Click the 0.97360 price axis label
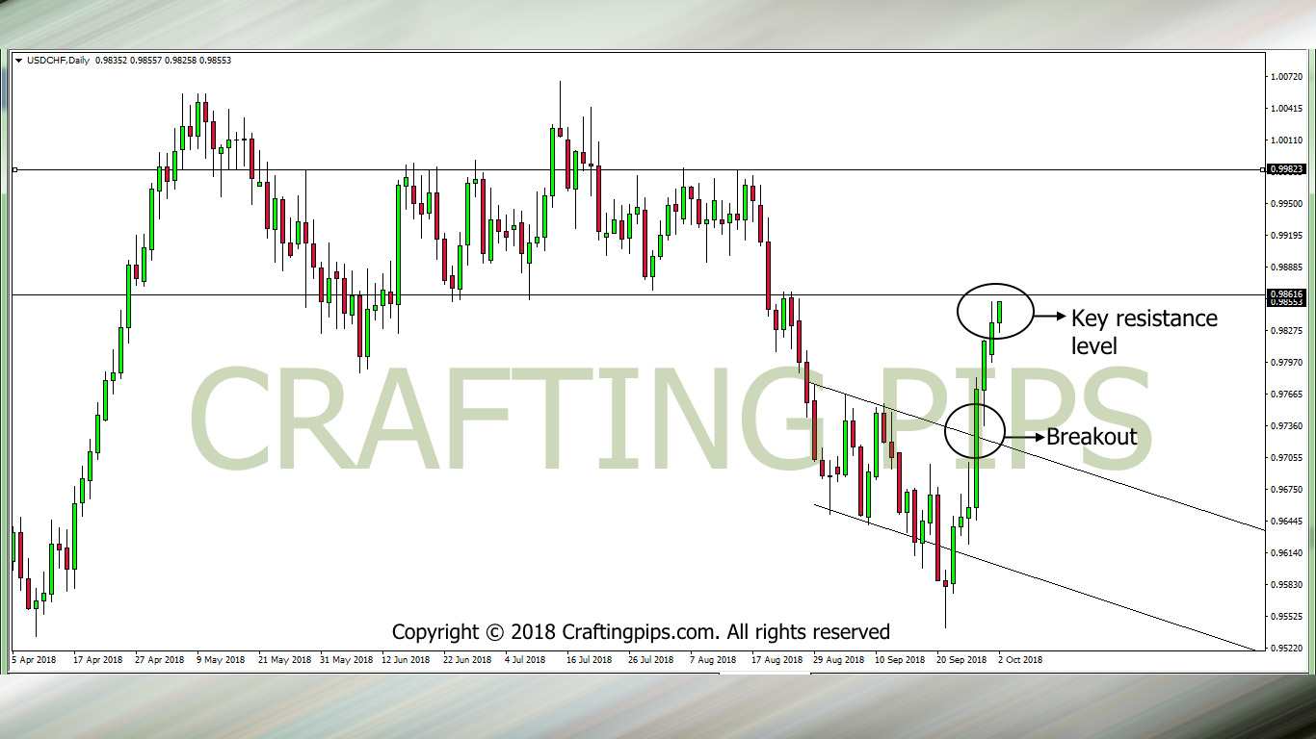 pyautogui.click(x=1287, y=425)
